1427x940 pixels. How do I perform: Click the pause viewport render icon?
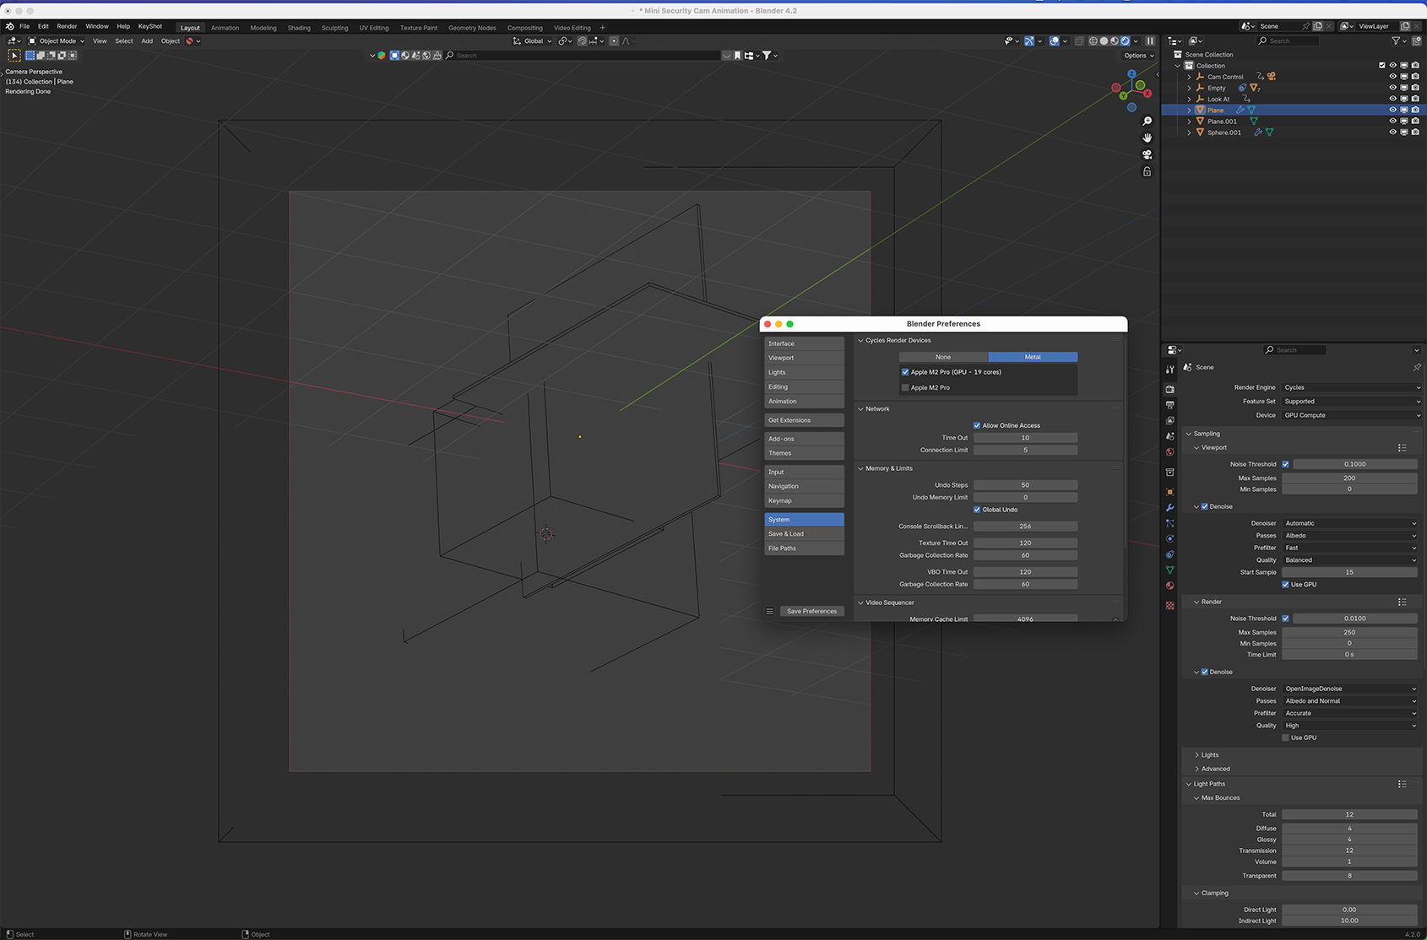[1150, 41]
